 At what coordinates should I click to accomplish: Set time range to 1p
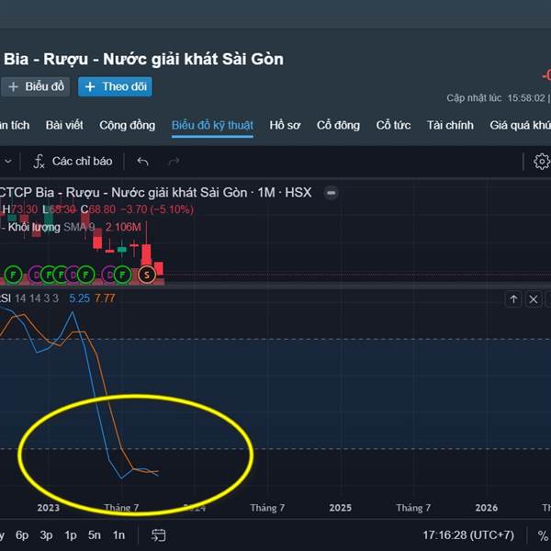[71, 535]
